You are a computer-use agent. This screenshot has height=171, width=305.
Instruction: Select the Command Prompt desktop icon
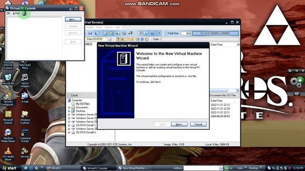25,136
